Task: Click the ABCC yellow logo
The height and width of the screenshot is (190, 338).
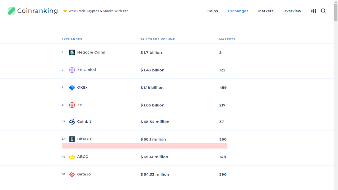Action: point(72,157)
